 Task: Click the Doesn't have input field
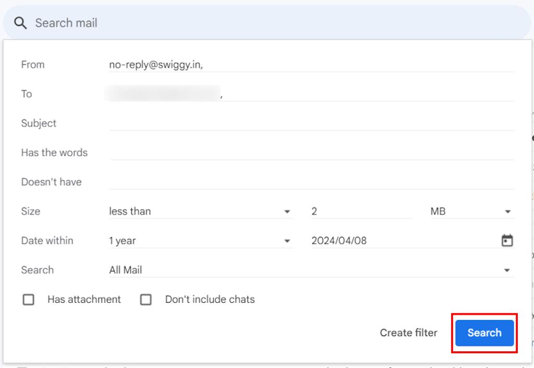311,182
